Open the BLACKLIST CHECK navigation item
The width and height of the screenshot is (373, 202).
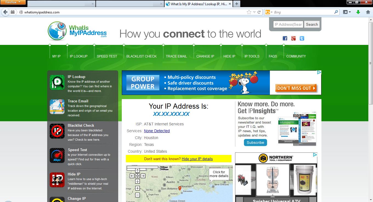pos(142,56)
